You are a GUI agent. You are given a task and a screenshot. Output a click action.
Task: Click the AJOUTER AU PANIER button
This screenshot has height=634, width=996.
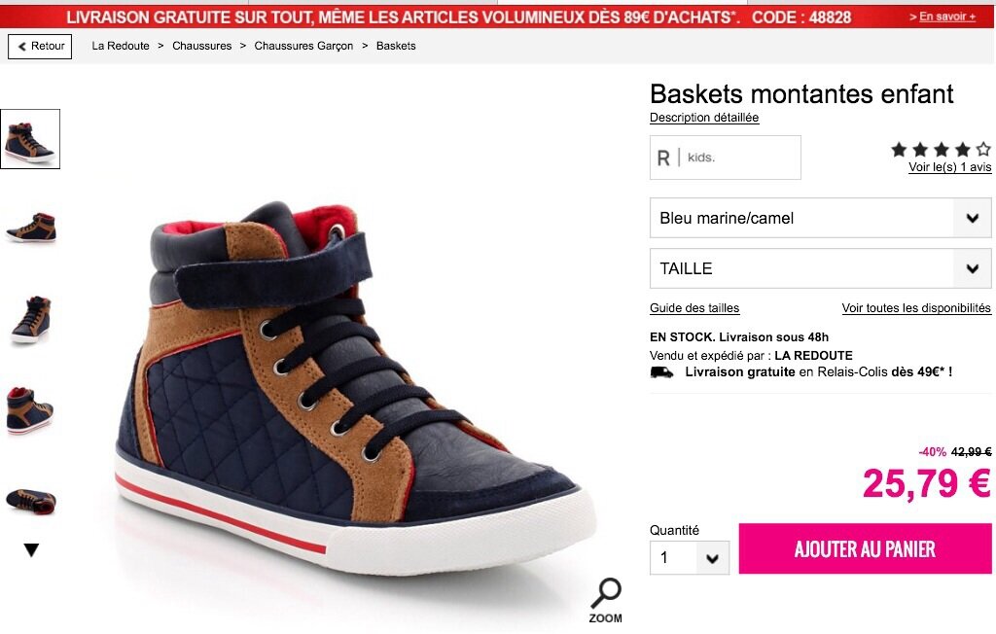[865, 548]
